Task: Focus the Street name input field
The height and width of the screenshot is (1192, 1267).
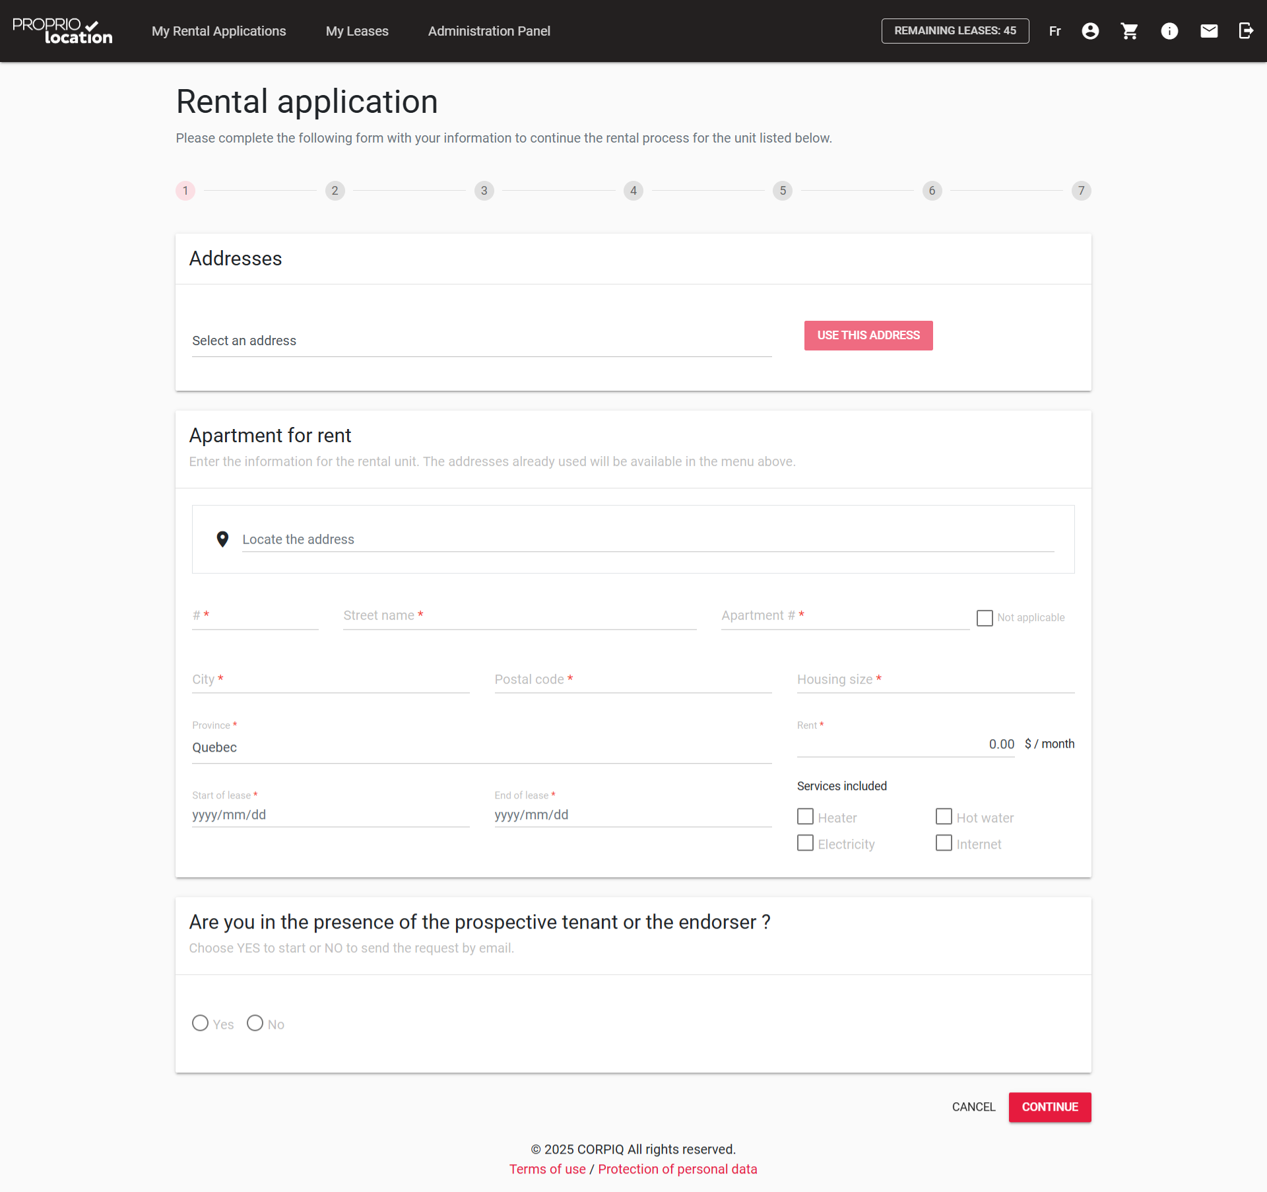Action: pyautogui.click(x=519, y=616)
